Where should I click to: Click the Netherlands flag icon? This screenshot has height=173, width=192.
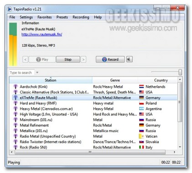coord(141,86)
